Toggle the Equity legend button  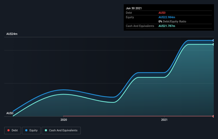[x=31, y=131]
